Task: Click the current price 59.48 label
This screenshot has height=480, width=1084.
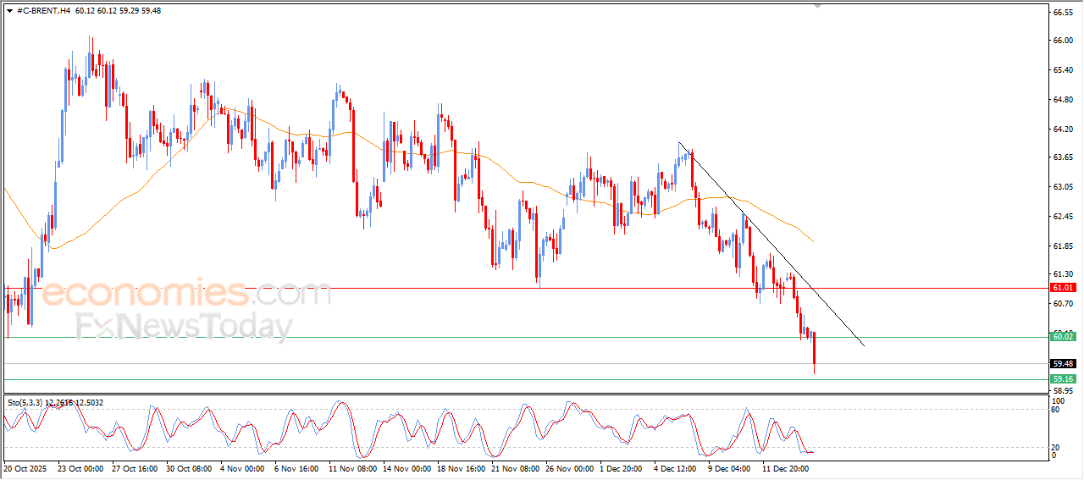Action: [1062, 364]
